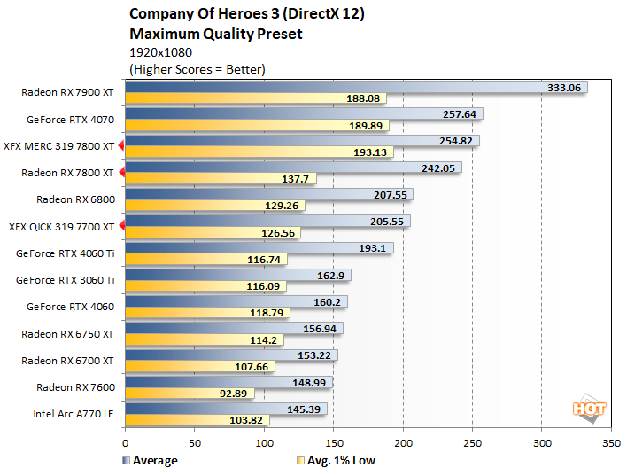Select the 156.94 average value
The image size is (627, 468).
click(320, 329)
